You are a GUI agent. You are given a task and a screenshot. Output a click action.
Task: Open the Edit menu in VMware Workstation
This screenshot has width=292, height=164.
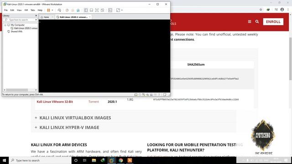click(12, 10)
